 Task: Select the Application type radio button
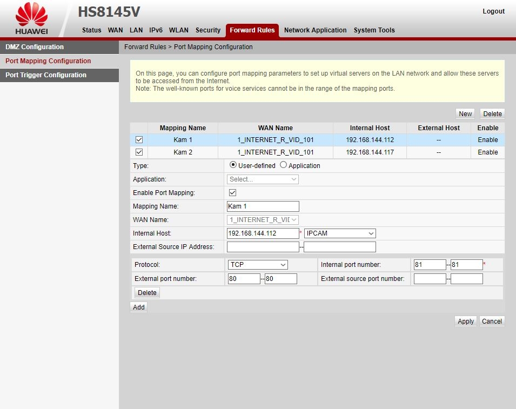283,165
